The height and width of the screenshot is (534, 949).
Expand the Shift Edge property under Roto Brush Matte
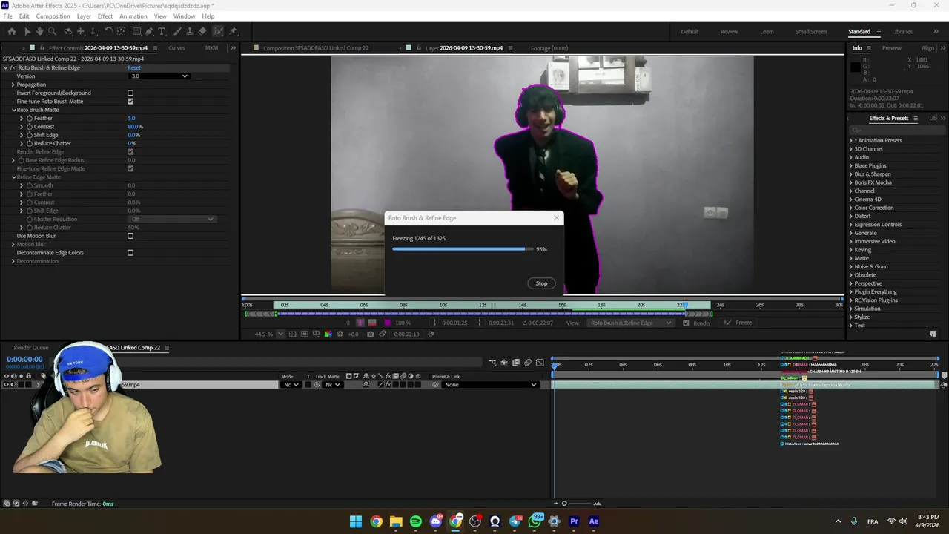21,135
